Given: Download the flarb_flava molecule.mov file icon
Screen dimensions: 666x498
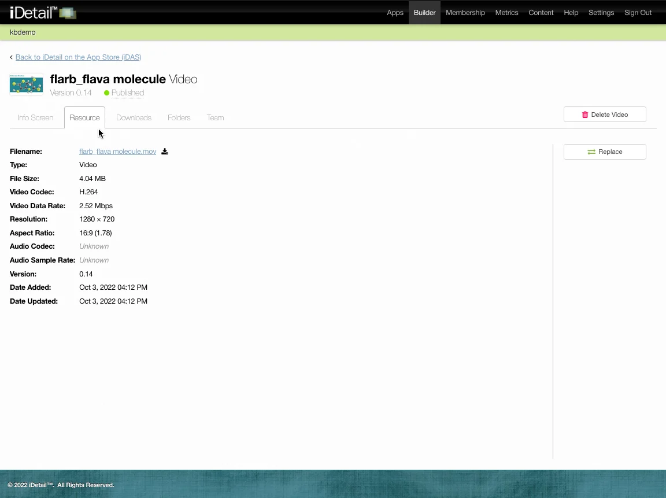Looking at the screenshot, I should [165, 152].
